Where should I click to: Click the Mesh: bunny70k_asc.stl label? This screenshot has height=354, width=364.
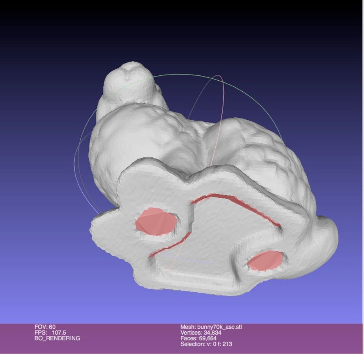(x=211, y=327)
